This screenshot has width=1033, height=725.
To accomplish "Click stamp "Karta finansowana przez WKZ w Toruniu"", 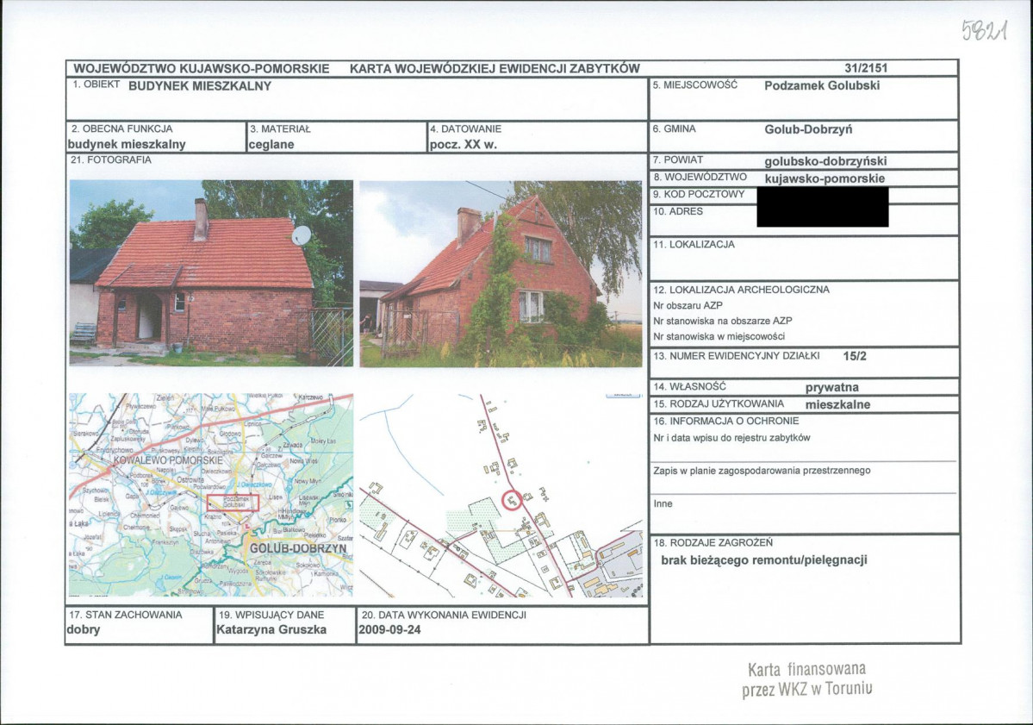I will pos(807,680).
